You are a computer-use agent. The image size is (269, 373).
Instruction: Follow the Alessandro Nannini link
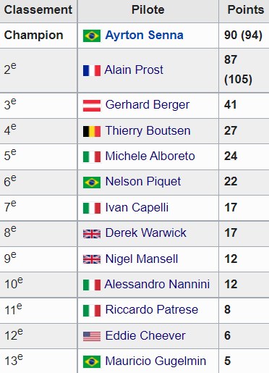tap(157, 285)
